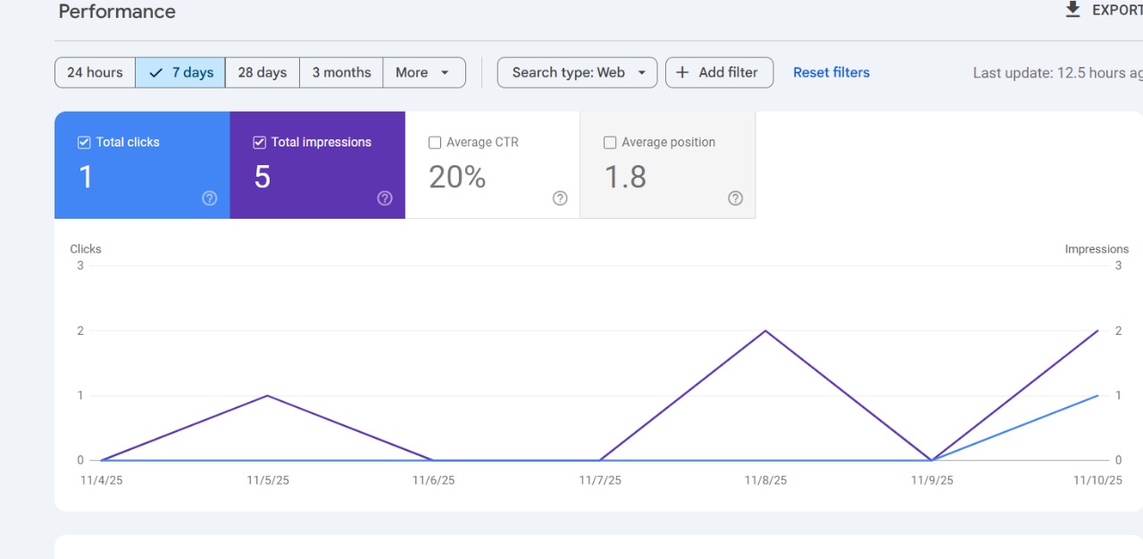This screenshot has height=559, width=1143.
Task: Click the plus icon in Add filter
Action: click(682, 72)
